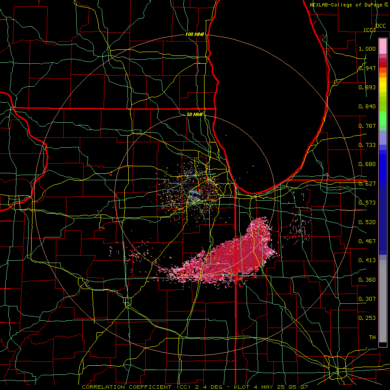Click the [CC] unit label

pos(370,30)
